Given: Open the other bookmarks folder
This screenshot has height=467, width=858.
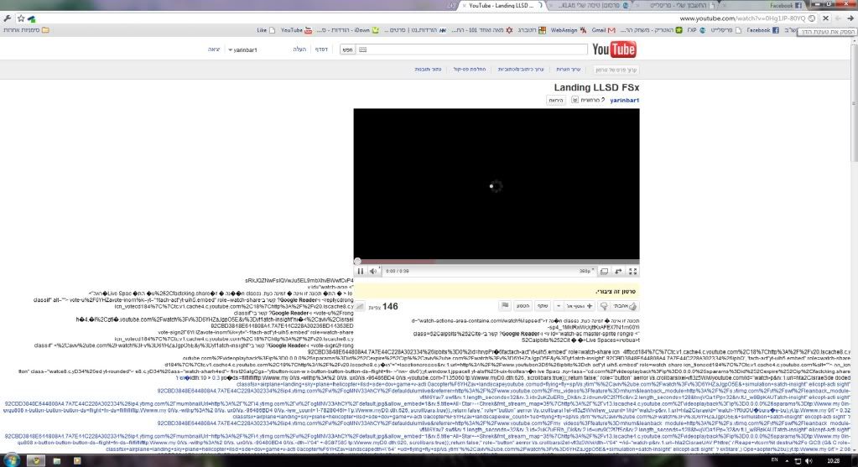Looking at the screenshot, I should tap(26, 30).
